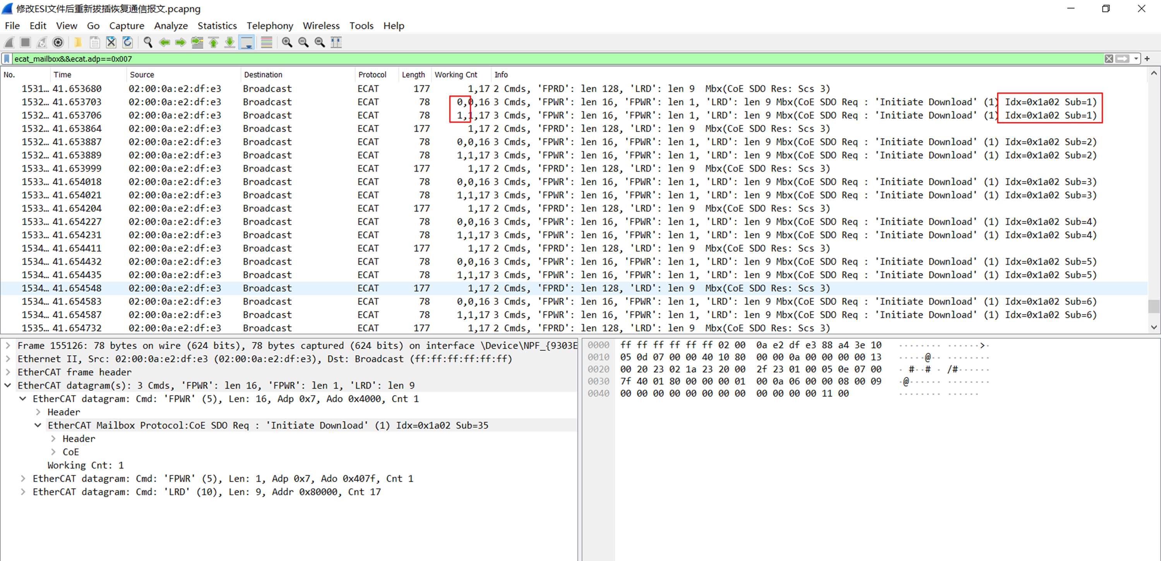This screenshot has height=561, width=1161.
Task: Open capture options gear icon
Action: (58, 42)
